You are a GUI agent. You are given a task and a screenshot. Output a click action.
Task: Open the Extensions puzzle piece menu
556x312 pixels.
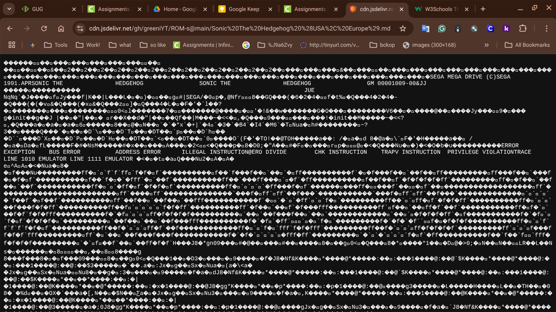click(523, 28)
